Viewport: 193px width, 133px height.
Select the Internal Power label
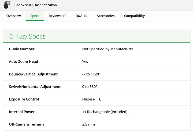pos(22,112)
